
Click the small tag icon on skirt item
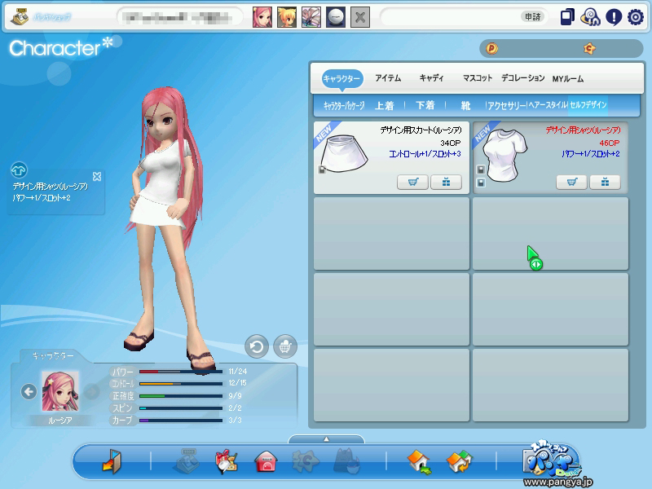click(x=322, y=170)
